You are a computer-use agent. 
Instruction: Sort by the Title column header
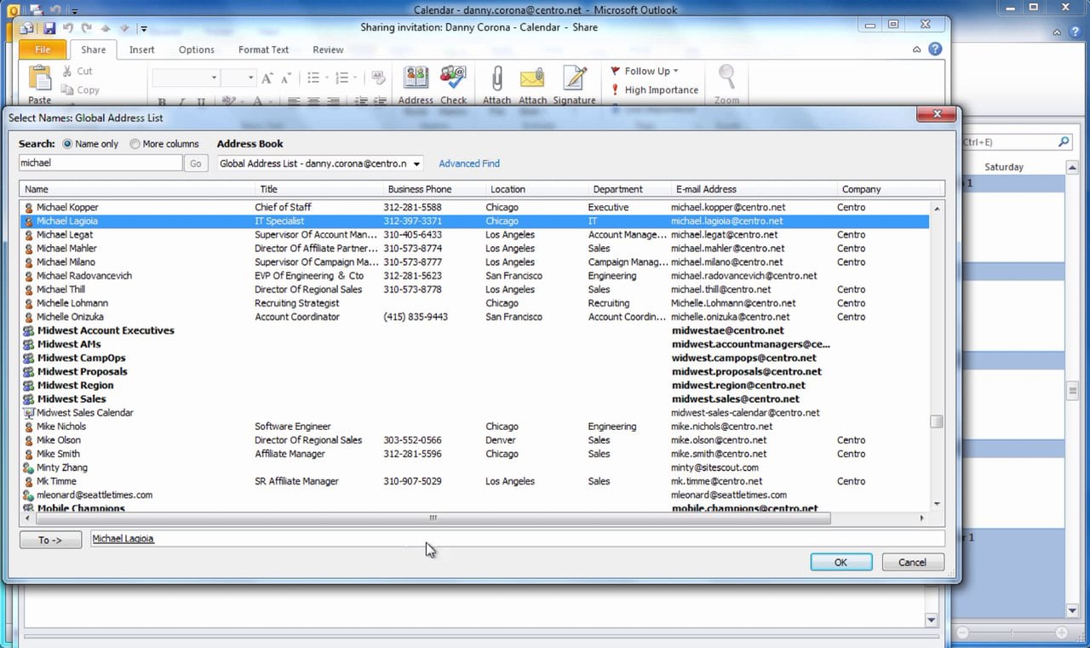(319, 189)
